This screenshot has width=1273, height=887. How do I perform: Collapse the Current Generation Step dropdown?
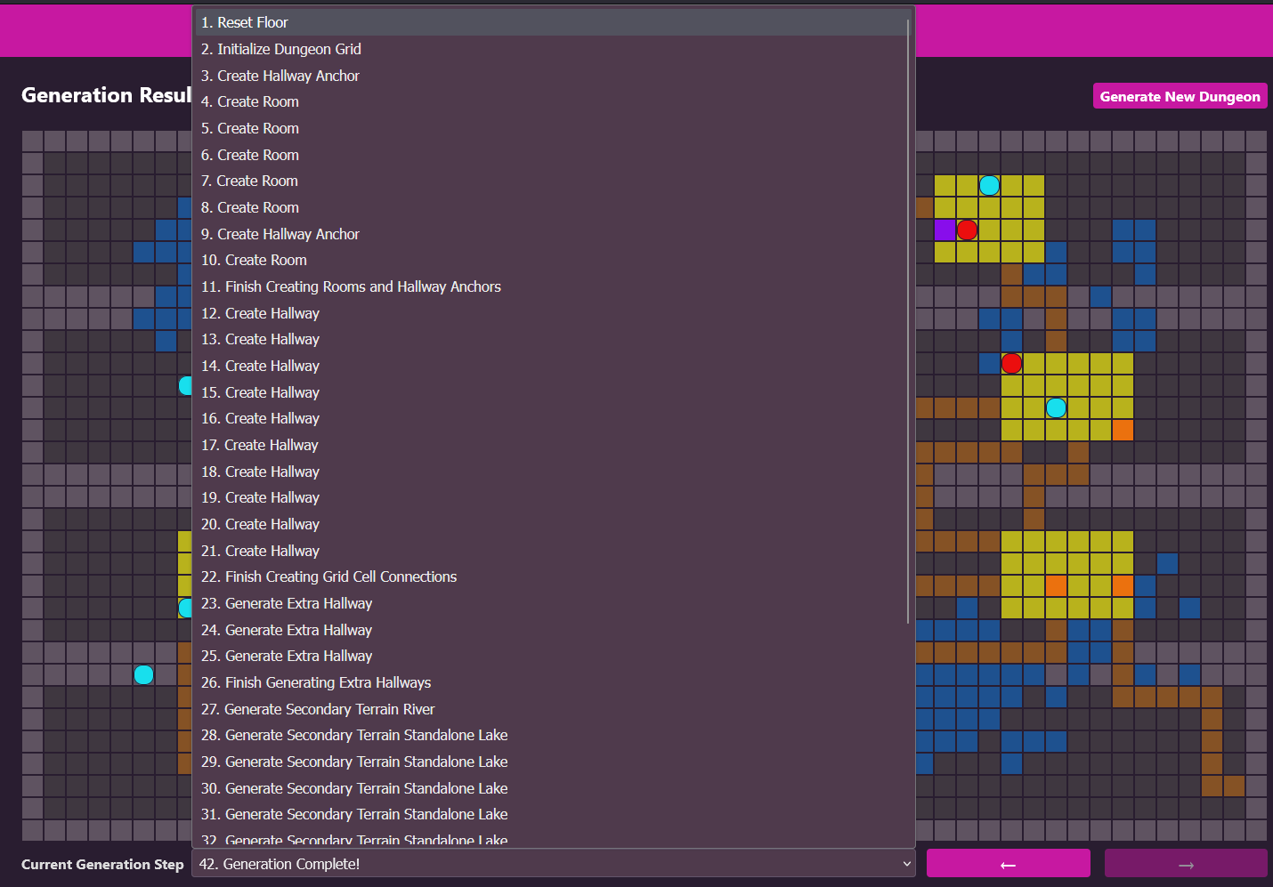tap(554, 864)
